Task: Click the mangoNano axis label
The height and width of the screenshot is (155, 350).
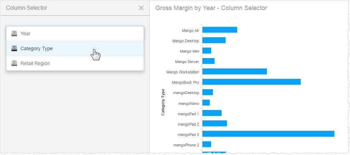Action: [x=189, y=103]
